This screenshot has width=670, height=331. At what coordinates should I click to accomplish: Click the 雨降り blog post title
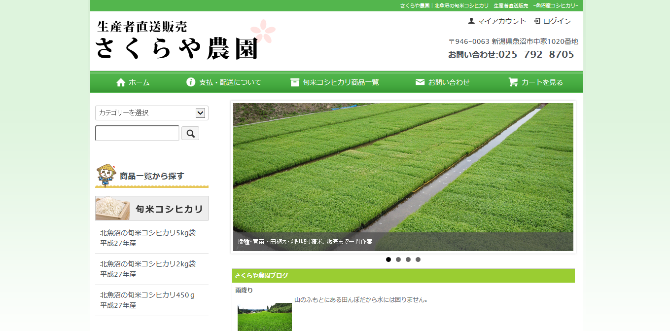[x=244, y=290]
